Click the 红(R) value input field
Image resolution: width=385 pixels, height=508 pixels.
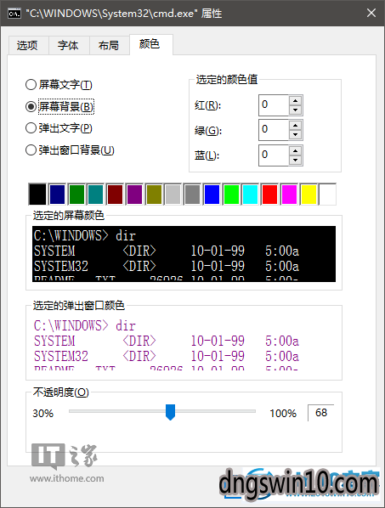[273, 105]
